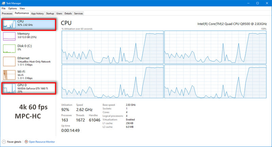
Task: Switch to the Services tab
Action: click(79, 14)
